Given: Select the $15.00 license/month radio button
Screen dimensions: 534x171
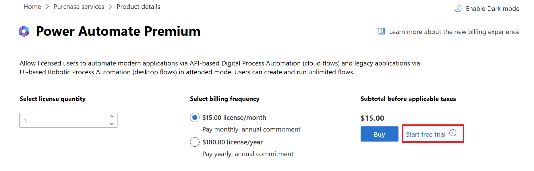Looking at the screenshot, I should coord(195,118).
